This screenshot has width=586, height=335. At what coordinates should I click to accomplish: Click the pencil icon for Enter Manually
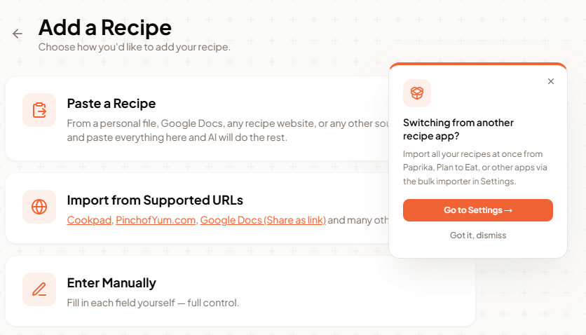[x=39, y=289]
